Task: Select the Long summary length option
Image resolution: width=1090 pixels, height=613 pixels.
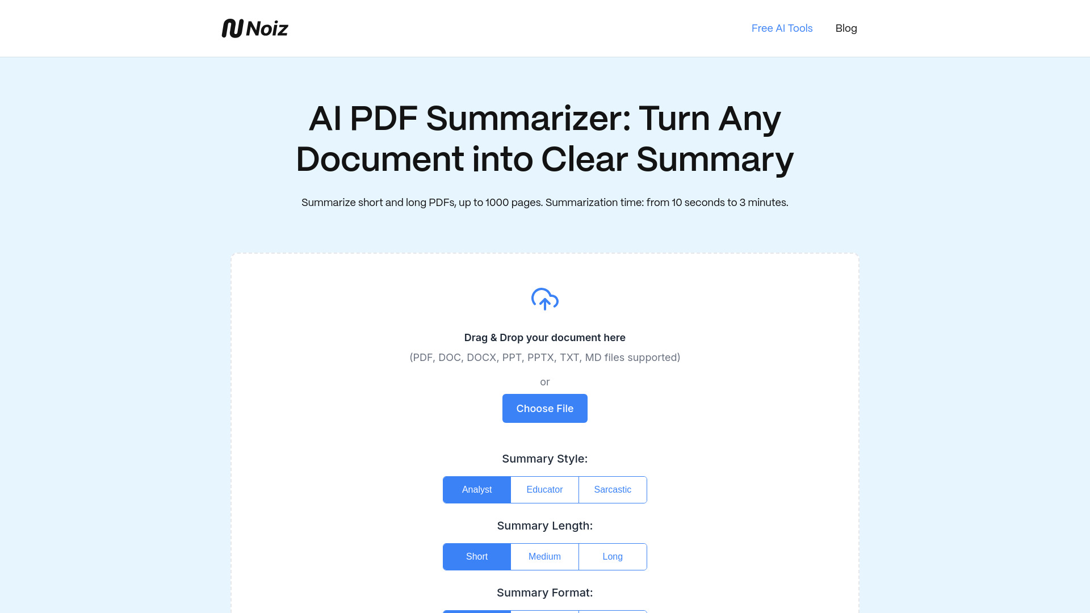Action: point(613,556)
